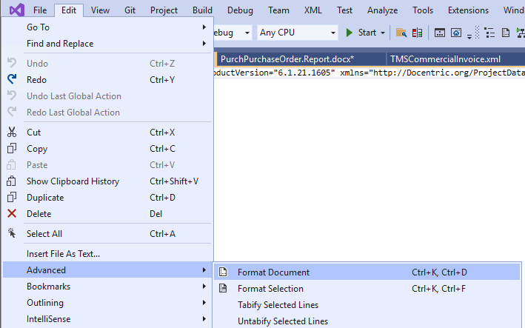Open the Debug menu
The image size is (525, 328).
click(x=239, y=10)
